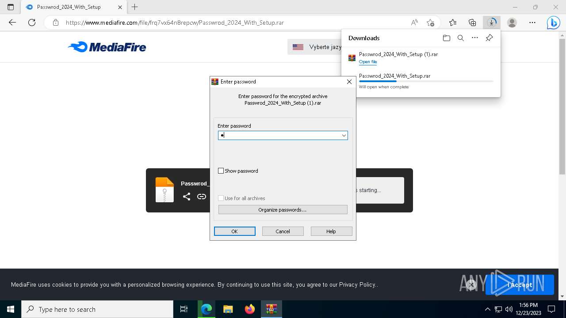Open the downloaded file via Open file link
Image resolution: width=566 pixels, height=318 pixels.
click(x=368, y=62)
